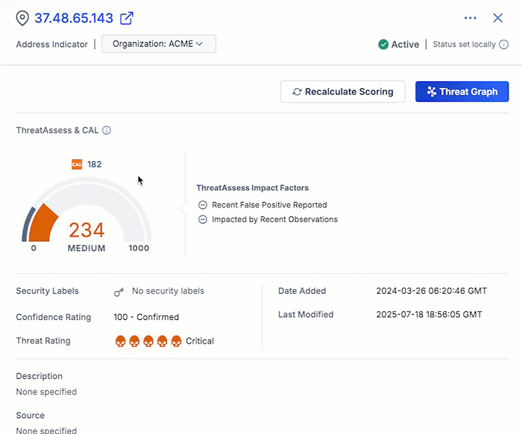Open the Threat Graph
Viewport: 522px width, 434px height.
coord(462,92)
